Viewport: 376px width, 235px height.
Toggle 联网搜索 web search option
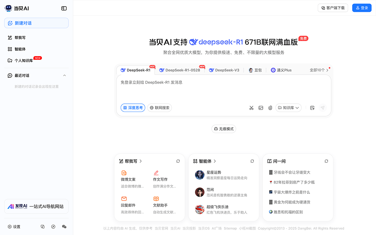(x=159, y=108)
